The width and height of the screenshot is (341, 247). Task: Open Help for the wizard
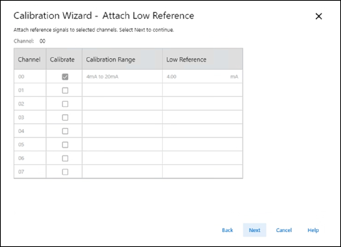313,230
